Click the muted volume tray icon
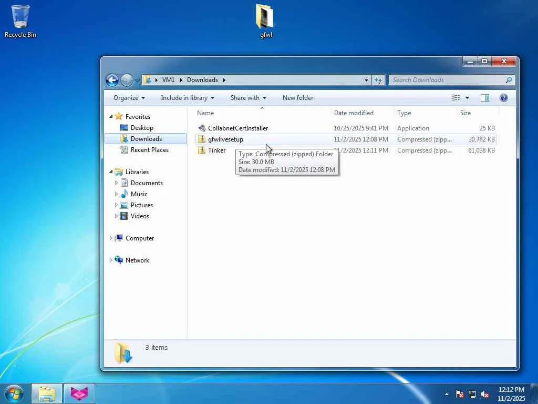The image size is (538, 404). (x=485, y=394)
